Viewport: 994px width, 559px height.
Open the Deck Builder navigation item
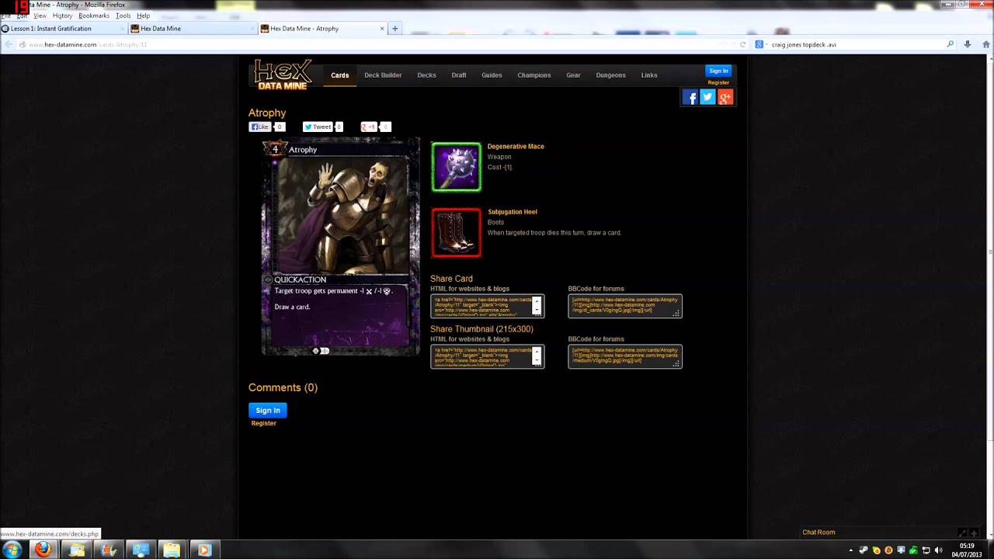tap(383, 75)
